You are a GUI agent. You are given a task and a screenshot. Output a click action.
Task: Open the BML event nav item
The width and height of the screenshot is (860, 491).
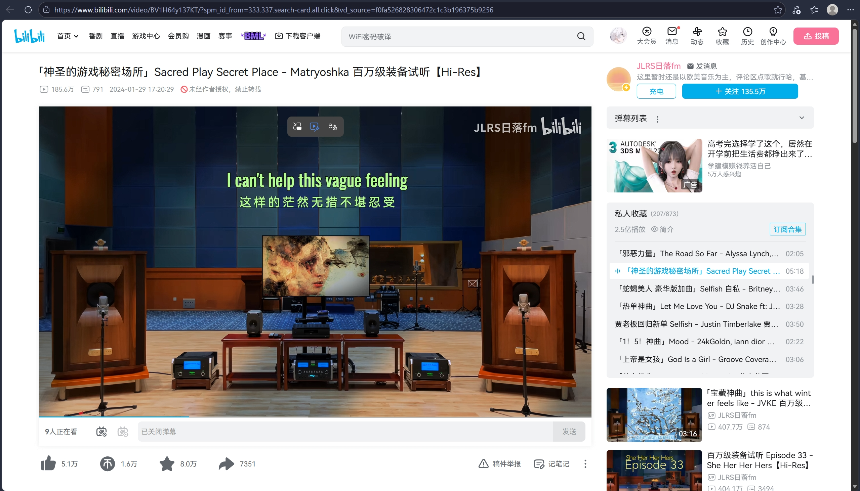coord(253,36)
